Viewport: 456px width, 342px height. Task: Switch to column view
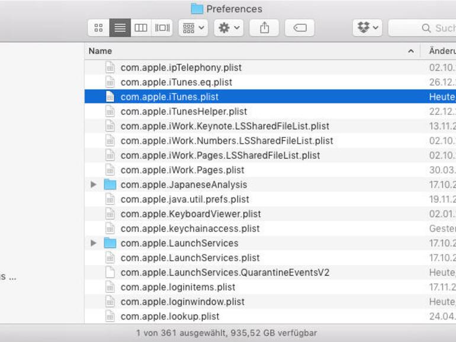141,28
